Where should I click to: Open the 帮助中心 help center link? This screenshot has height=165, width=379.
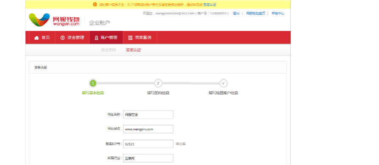tap(278, 14)
